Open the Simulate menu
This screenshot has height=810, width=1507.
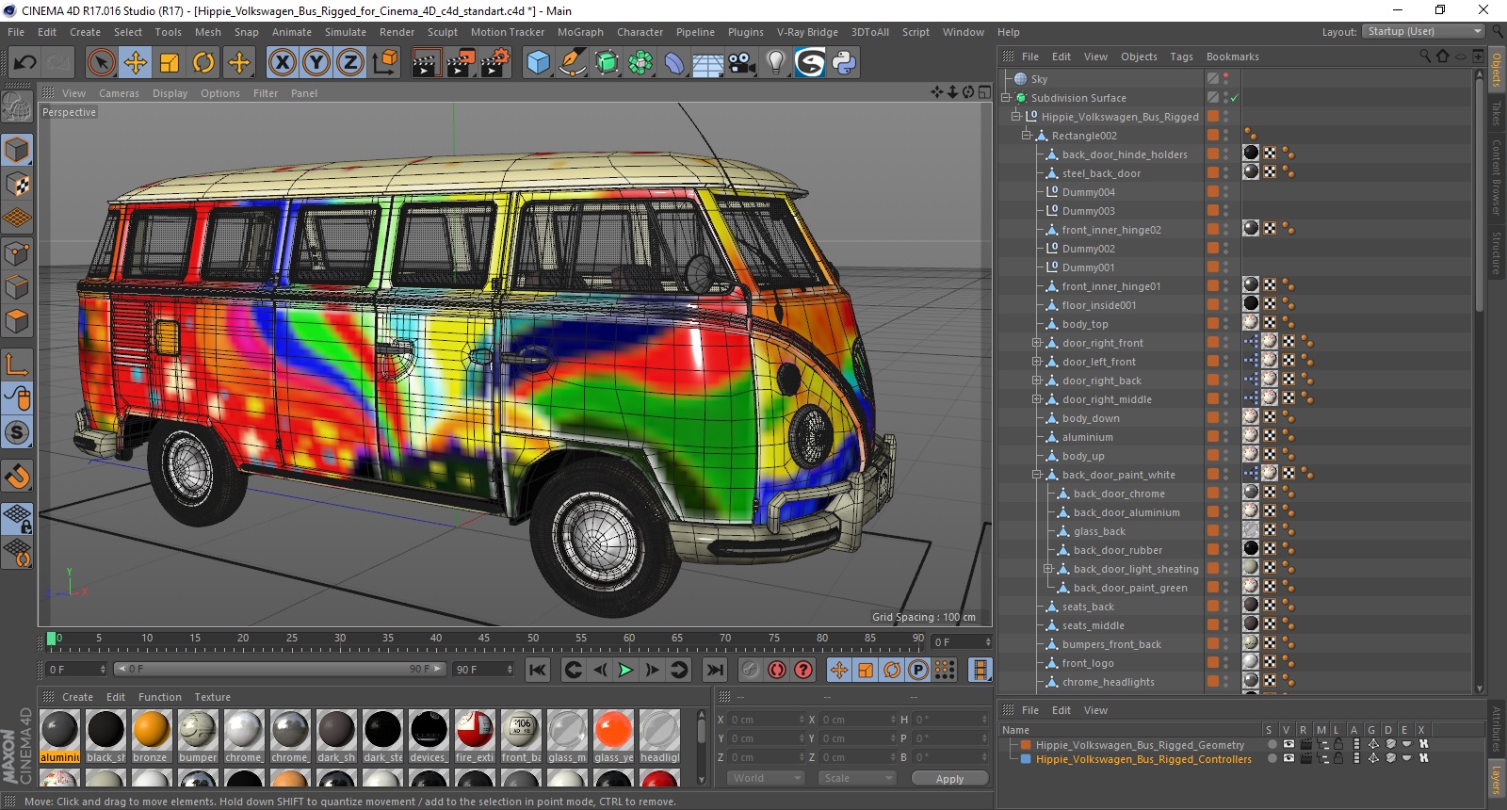346,32
